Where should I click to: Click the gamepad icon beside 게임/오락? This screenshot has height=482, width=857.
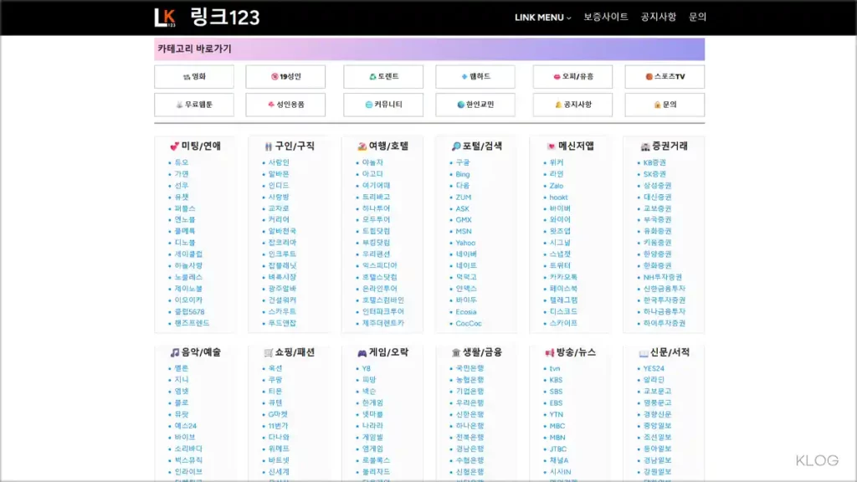tap(362, 353)
